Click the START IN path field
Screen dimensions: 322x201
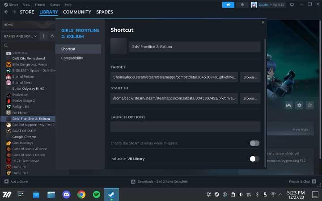(174, 98)
